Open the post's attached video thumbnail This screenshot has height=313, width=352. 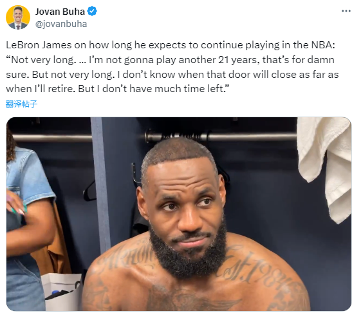point(179,214)
